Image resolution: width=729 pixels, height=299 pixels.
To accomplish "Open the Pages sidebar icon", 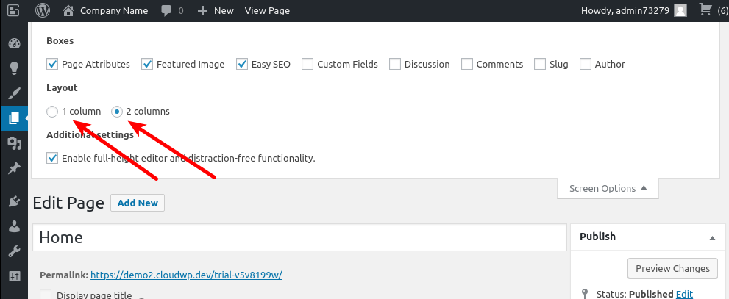I will click(14, 118).
